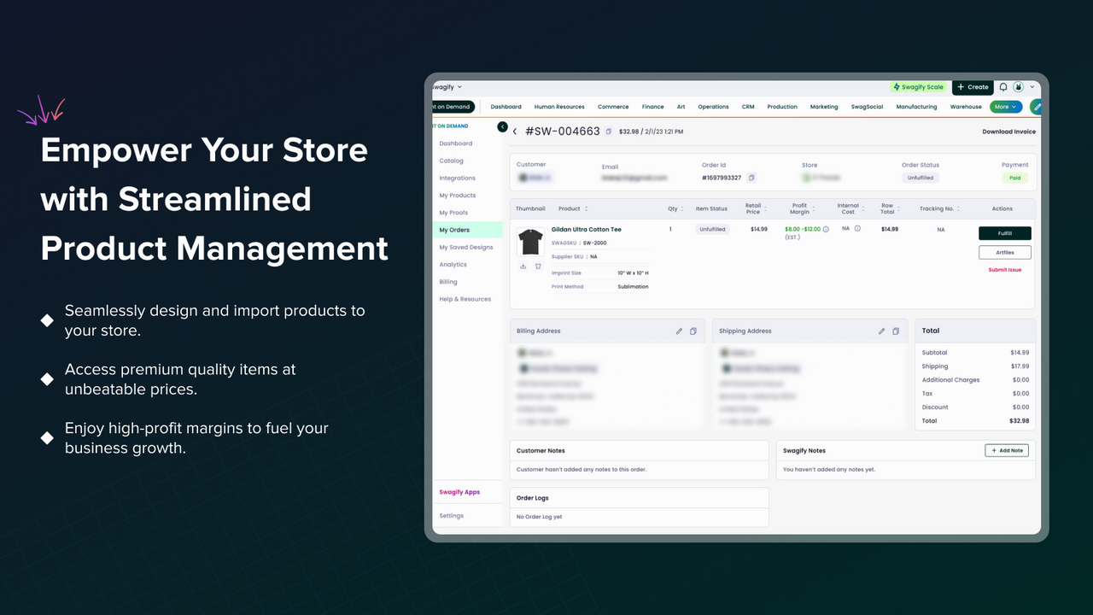
Task: Click the notification bell icon
Action: tap(1003, 87)
